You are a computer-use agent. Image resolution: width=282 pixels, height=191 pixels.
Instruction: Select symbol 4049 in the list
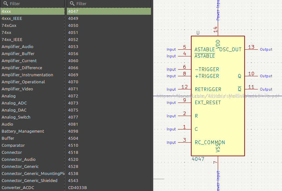(x=73, y=18)
